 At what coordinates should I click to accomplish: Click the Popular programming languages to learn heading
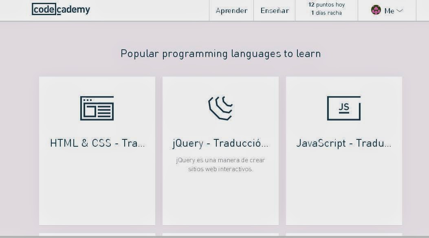tap(220, 54)
